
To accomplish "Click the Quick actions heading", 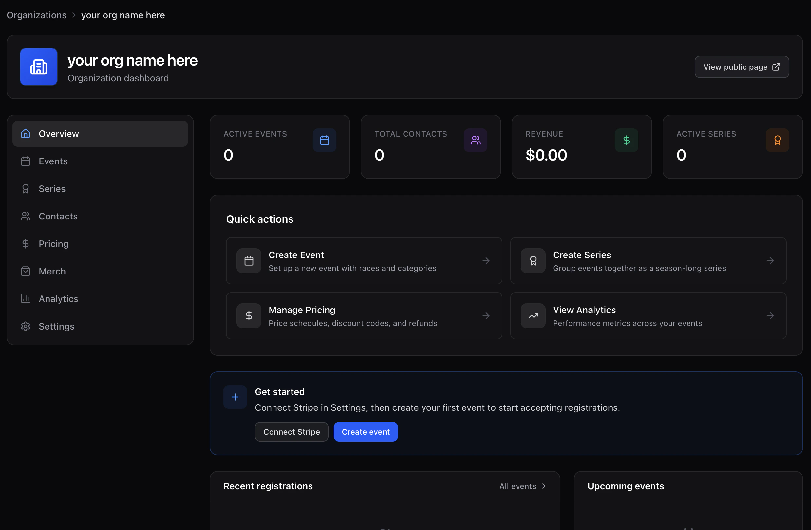I will tap(260, 219).
